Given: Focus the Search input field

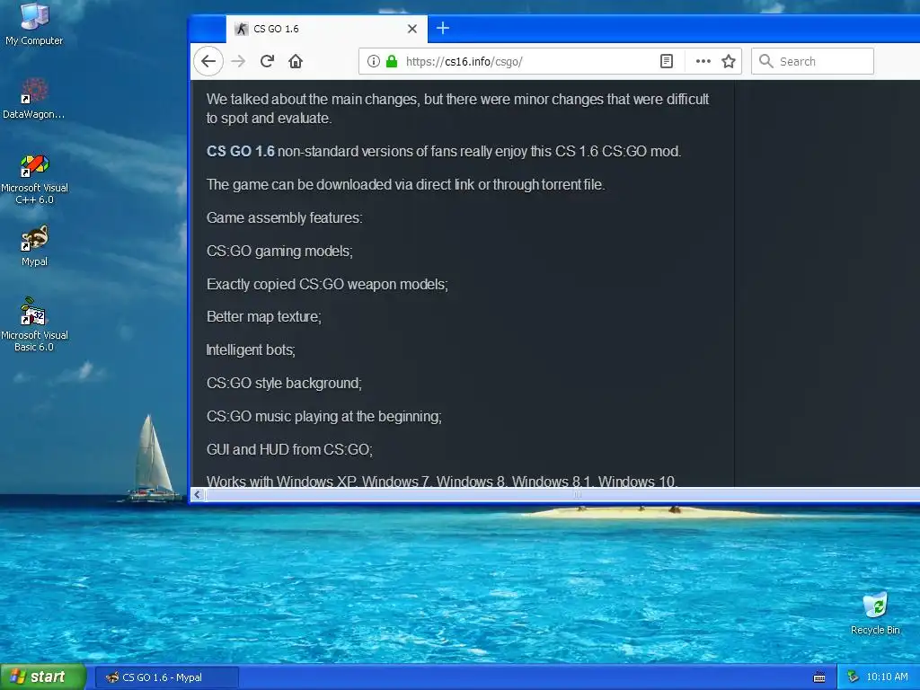Looking at the screenshot, I should [812, 61].
